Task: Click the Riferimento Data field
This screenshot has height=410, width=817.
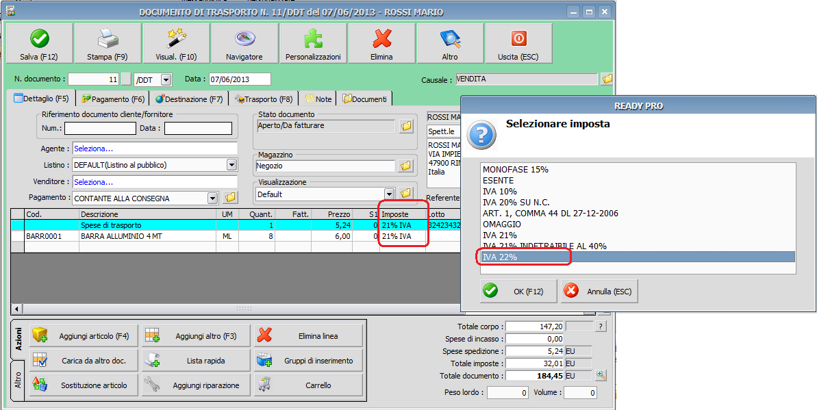Action: coord(198,128)
